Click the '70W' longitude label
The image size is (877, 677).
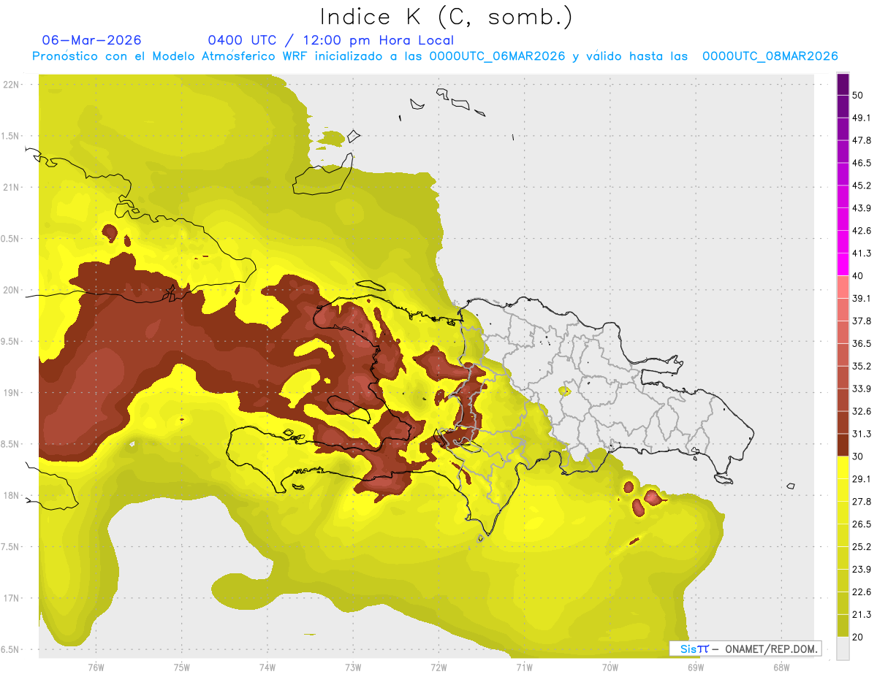pos(610,668)
